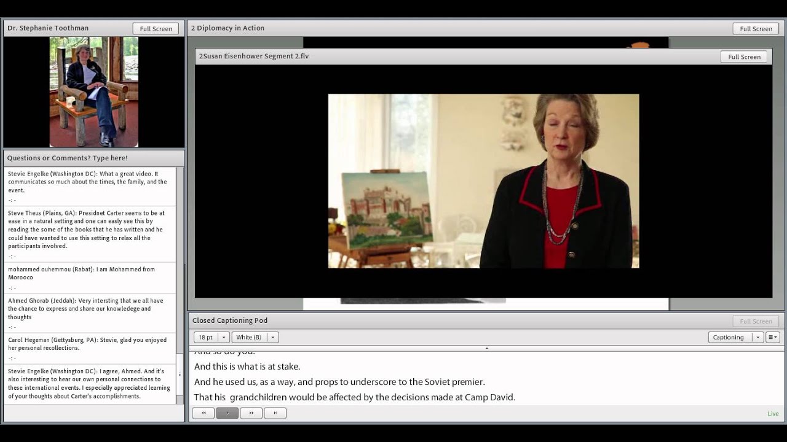Click the '2Susan Eisenhower Segment 2.flv' title

[x=253, y=56]
